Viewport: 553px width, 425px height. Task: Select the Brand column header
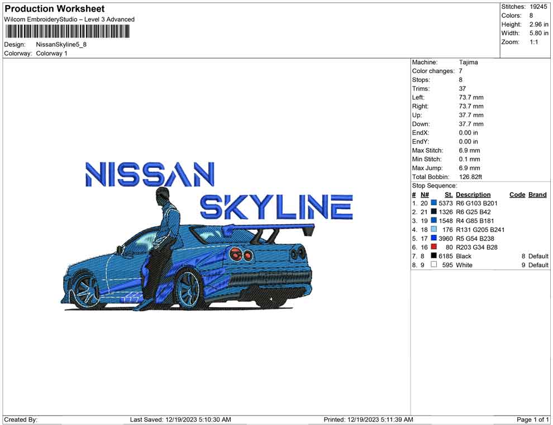pos(537,195)
